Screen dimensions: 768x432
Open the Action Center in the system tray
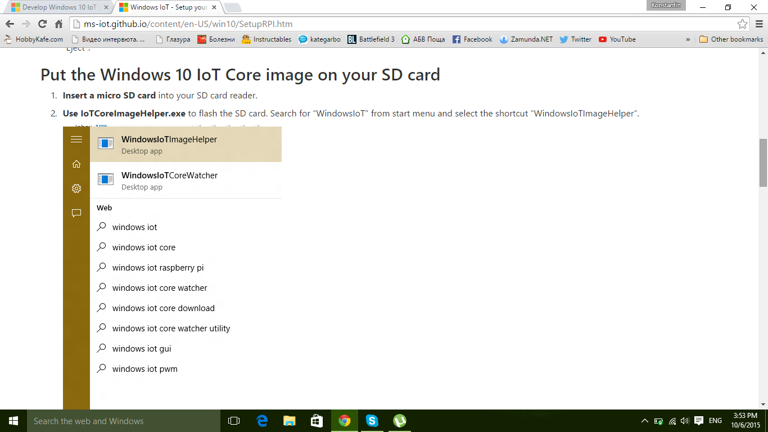tap(698, 420)
